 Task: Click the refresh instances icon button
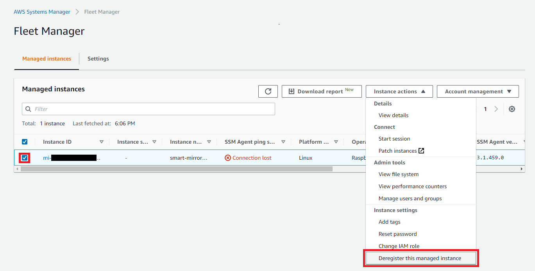coord(268,91)
